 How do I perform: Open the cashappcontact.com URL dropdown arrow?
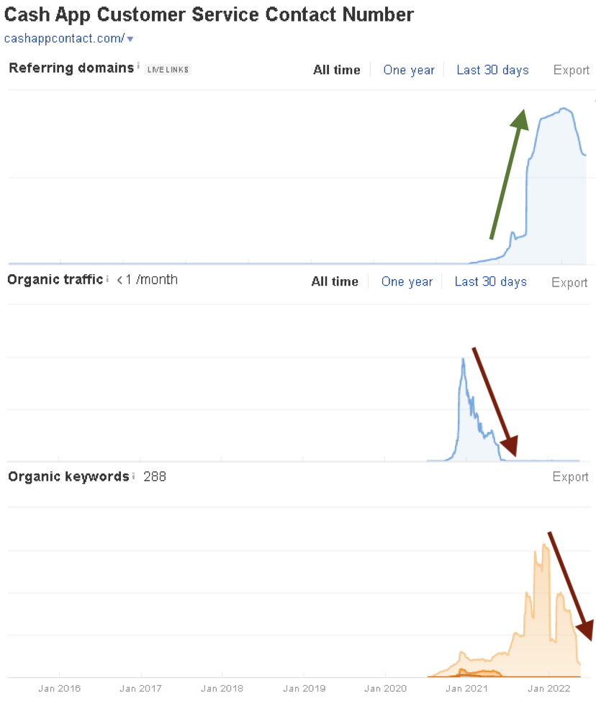click(x=130, y=40)
